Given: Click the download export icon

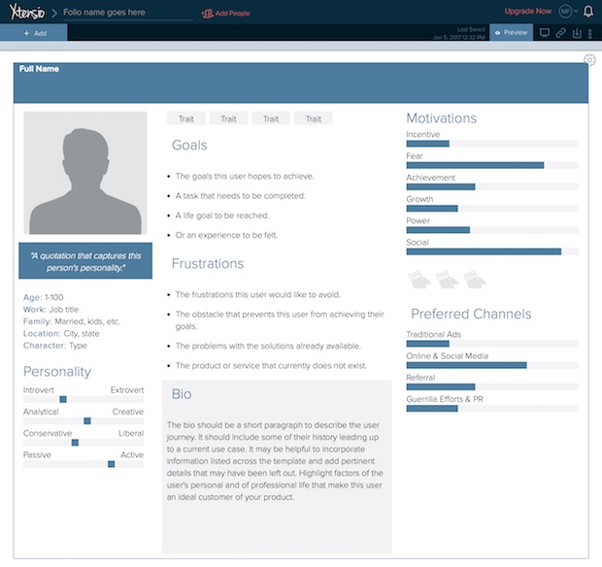Looking at the screenshot, I should pos(576,32).
